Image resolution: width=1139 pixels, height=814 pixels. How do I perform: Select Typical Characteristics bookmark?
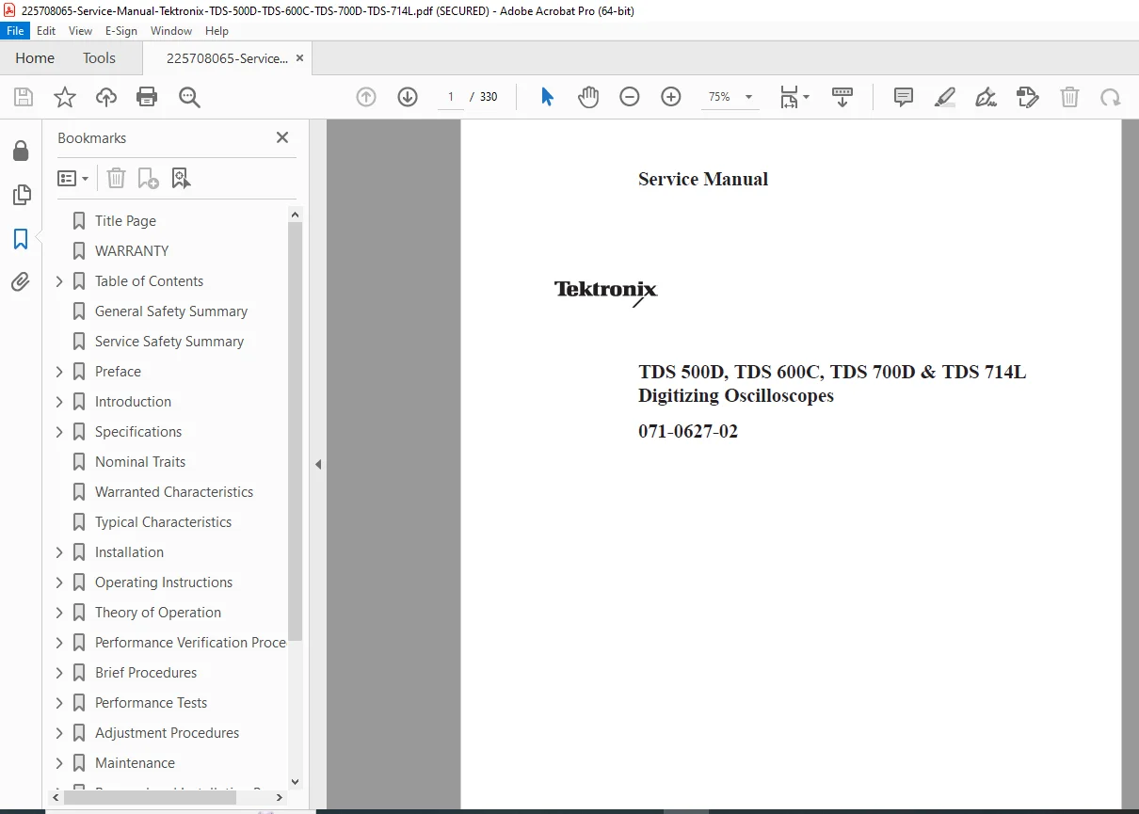163,522
